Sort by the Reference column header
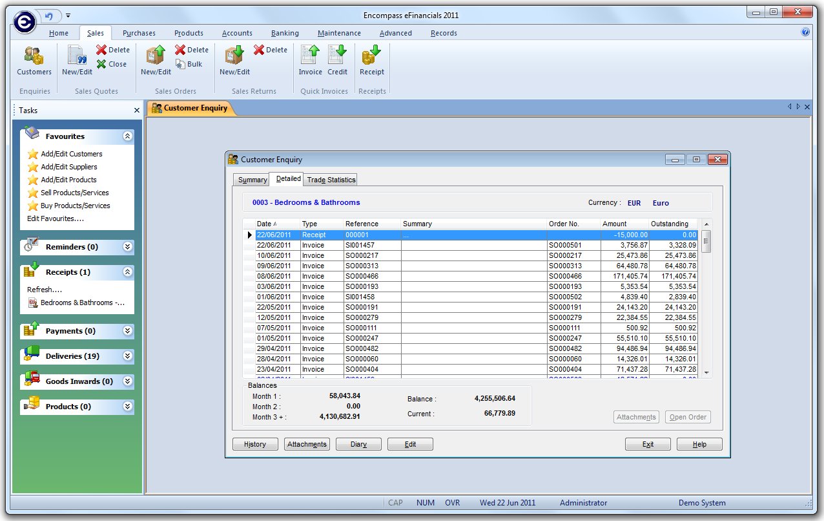 point(371,224)
